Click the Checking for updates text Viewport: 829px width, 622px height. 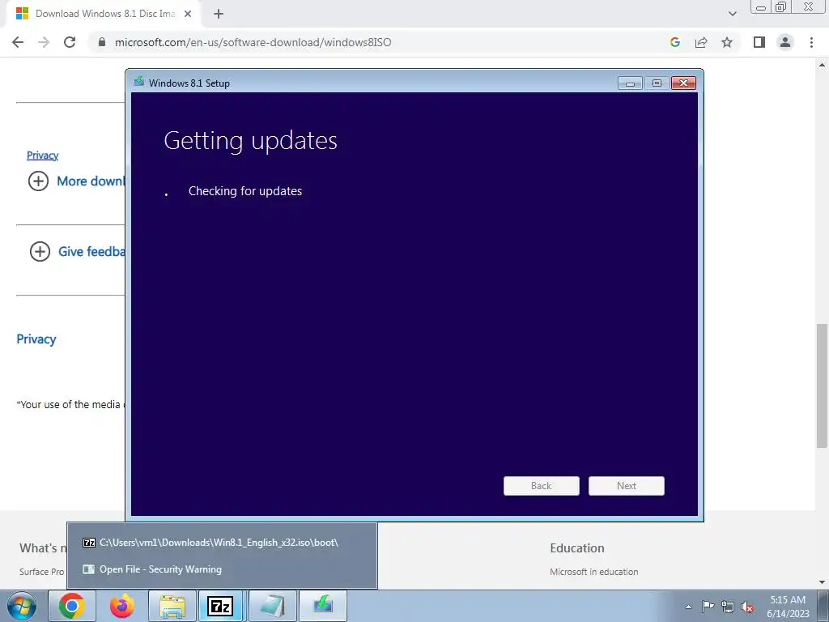pyautogui.click(x=245, y=191)
